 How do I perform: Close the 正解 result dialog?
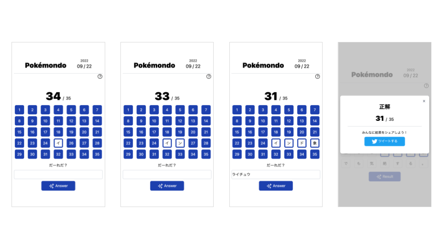pyautogui.click(x=424, y=101)
